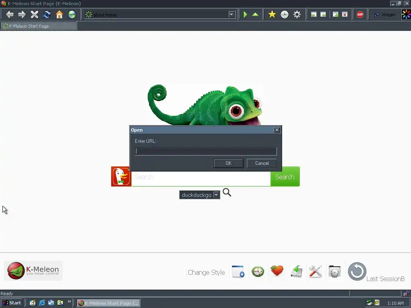Click the Change Style link
The height and width of the screenshot is (308, 411).
206,272
